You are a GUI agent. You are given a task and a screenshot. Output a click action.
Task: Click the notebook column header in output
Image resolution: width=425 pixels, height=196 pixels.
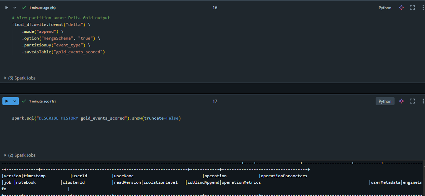(26, 182)
